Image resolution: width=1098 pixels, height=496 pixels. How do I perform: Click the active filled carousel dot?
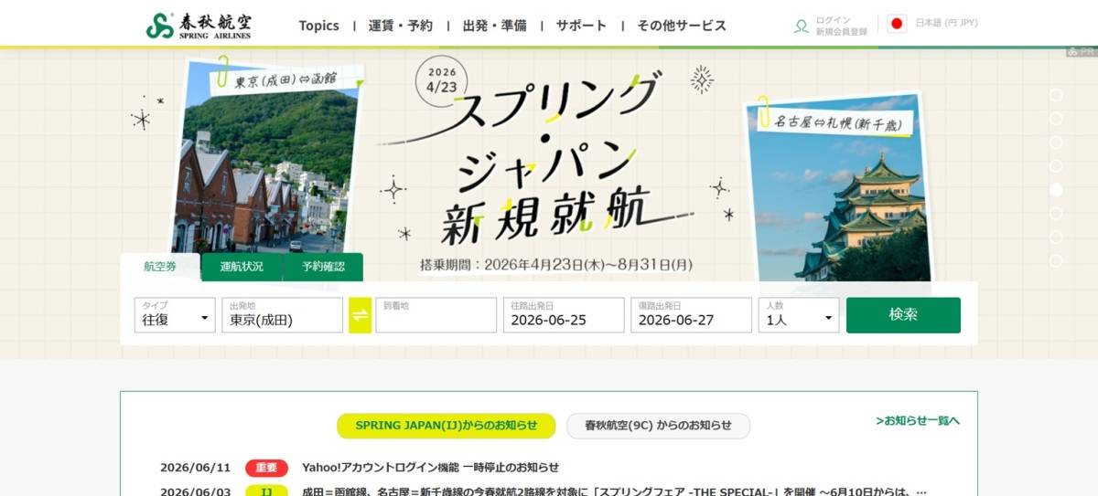point(1056,190)
